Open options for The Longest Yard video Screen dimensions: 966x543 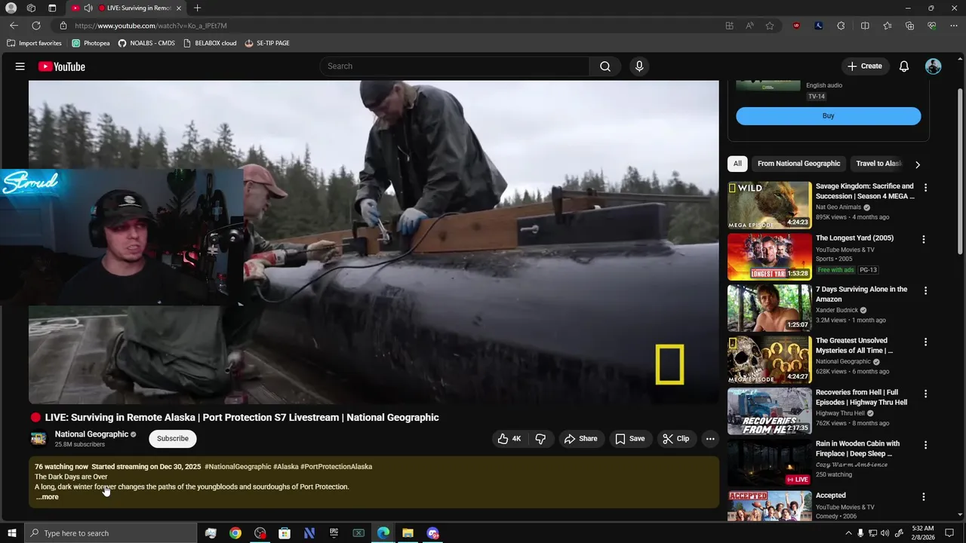[x=924, y=240]
